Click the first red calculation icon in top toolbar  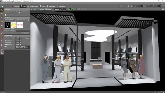tap(129, 6)
